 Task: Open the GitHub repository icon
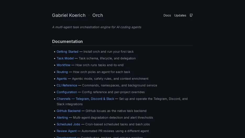click(191, 15)
